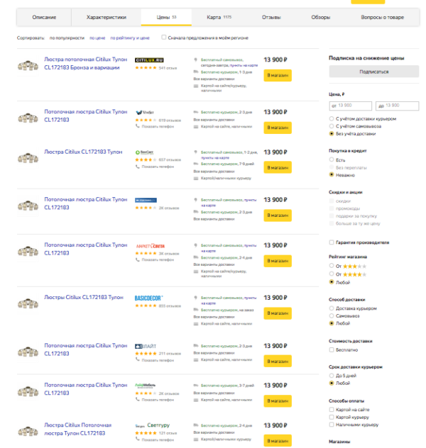
Task: Click the pickup pin icon in Маркет Света offer
Action: click(196, 245)
